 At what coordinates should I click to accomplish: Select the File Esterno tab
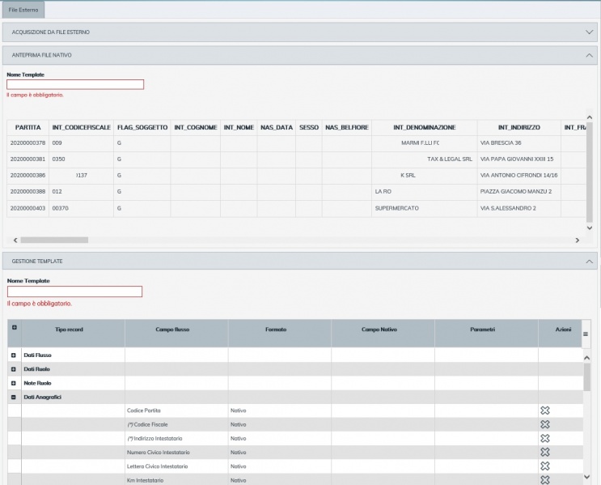tap(23, 10)
